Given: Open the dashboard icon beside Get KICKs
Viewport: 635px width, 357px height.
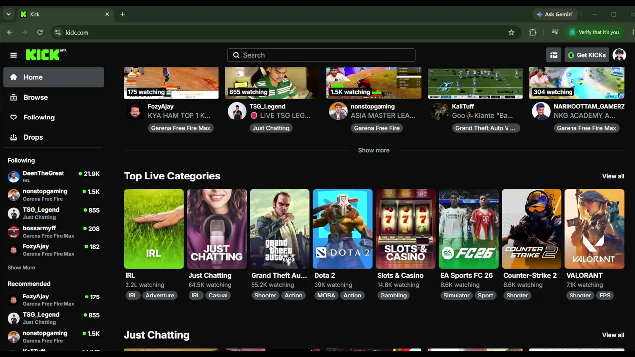Looking at the screenshot, I should 554,55.
